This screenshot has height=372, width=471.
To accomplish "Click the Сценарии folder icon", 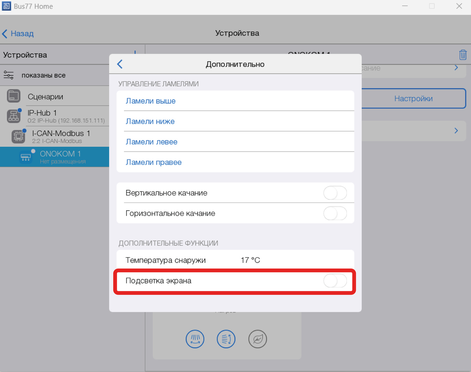I will pos(14,96).
